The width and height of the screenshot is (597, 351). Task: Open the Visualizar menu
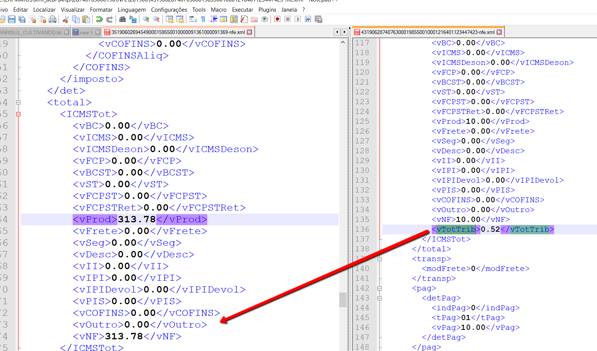73,10
